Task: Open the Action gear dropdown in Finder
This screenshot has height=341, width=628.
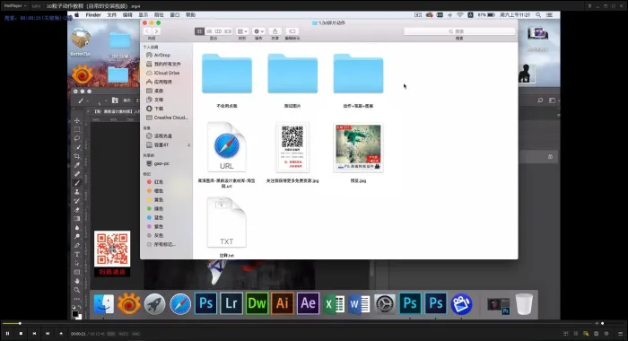Action: coord(258,31)
